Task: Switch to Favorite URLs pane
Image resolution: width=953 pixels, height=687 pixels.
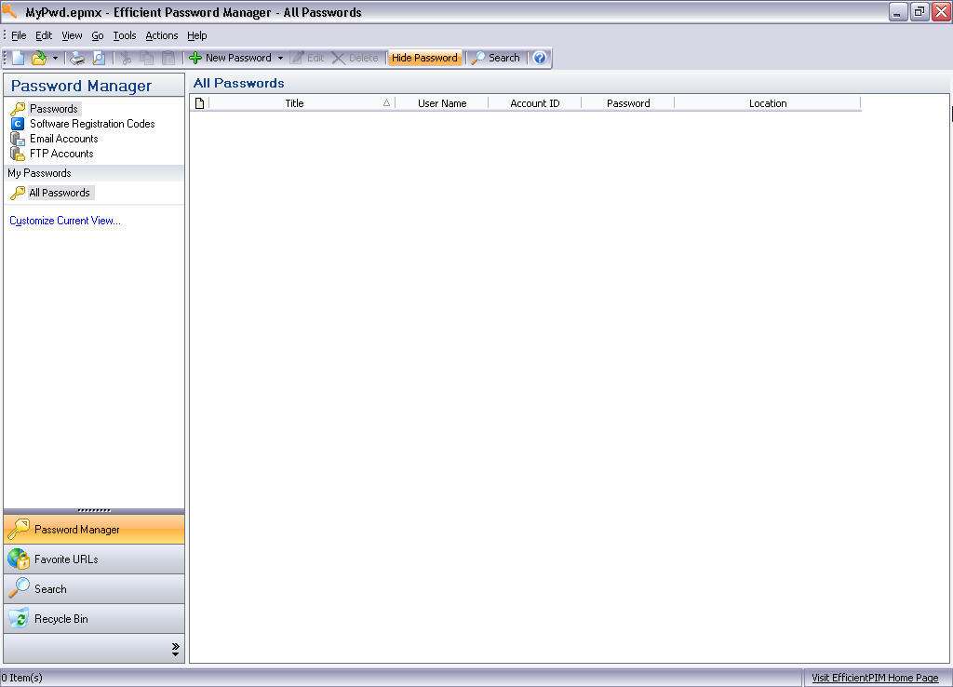Action: pos(94,559)
